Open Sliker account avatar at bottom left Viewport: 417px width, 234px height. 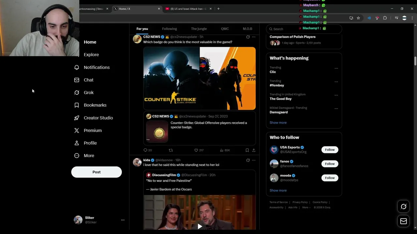(78, 220)
